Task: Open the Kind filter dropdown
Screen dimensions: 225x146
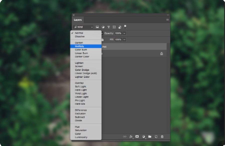Action: tap(83, 27)
